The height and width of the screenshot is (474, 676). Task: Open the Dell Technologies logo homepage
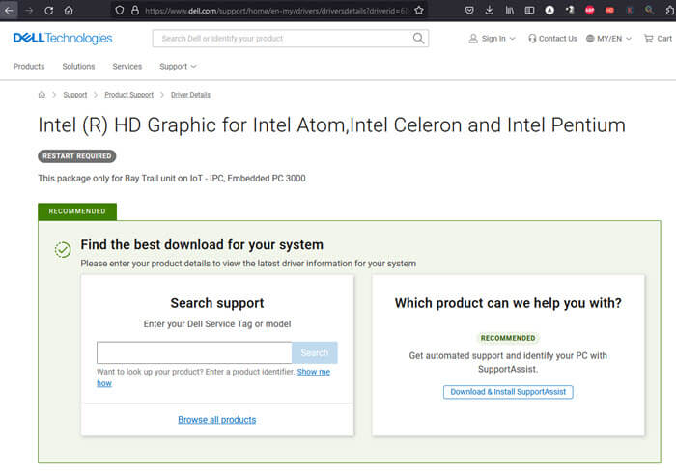(63, 39)
